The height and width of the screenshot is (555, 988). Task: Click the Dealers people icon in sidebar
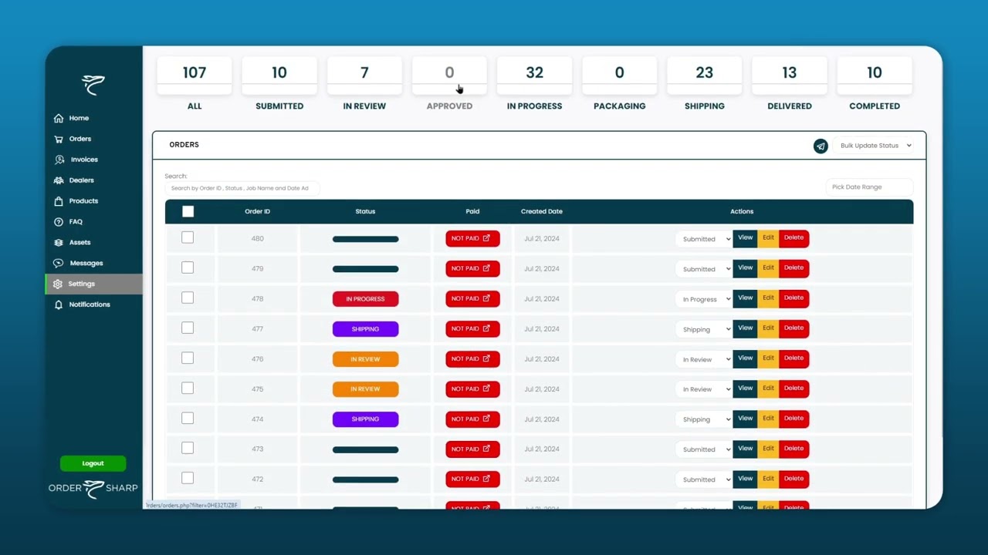tap(59, 180)
